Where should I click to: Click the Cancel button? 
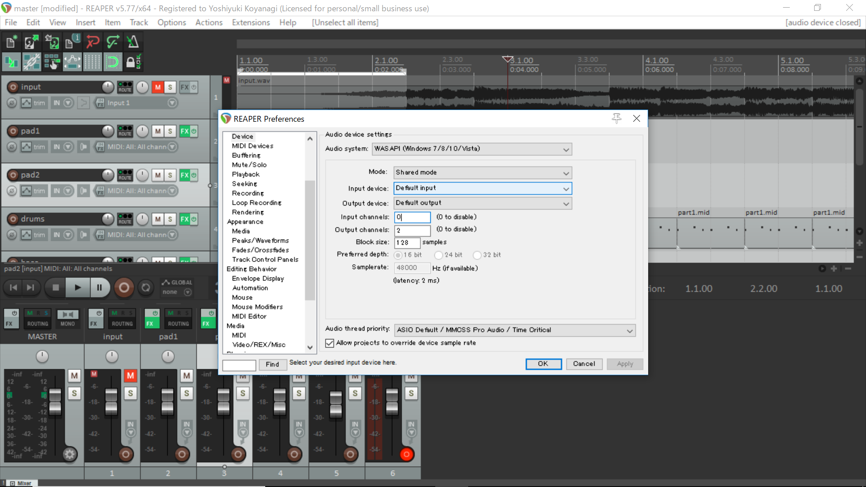[584, 364]
